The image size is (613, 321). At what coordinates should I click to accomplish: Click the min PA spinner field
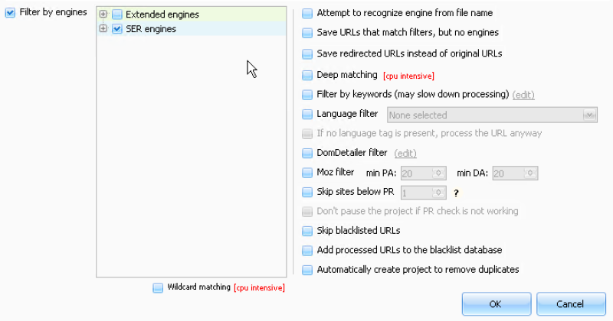pos(417,173)
